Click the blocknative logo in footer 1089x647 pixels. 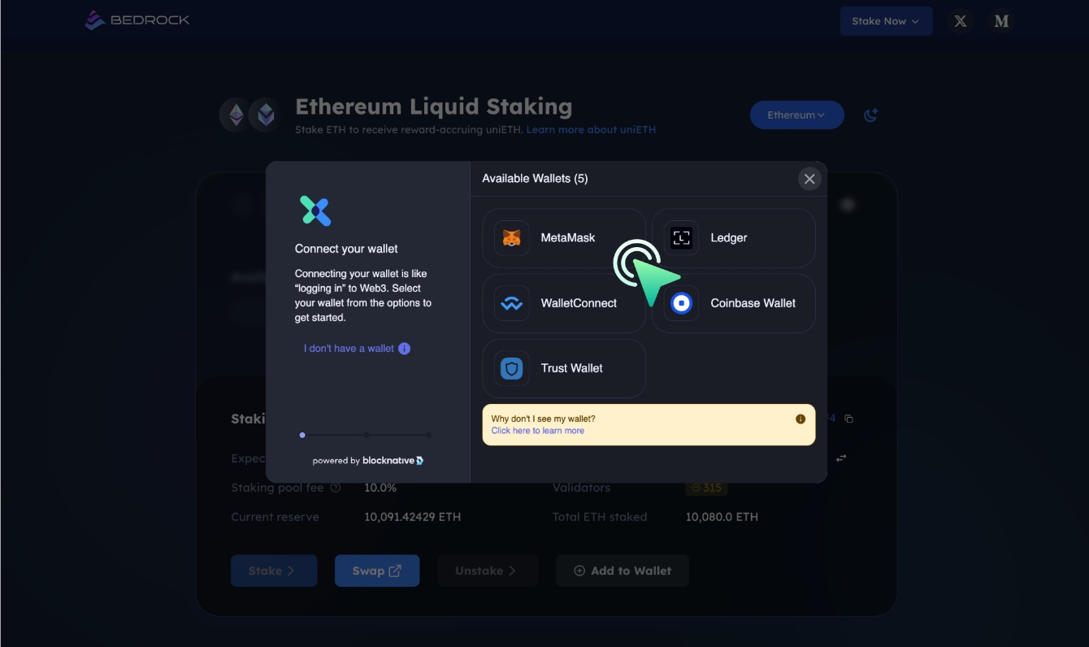pyautogui.click(x=393, y=461)
